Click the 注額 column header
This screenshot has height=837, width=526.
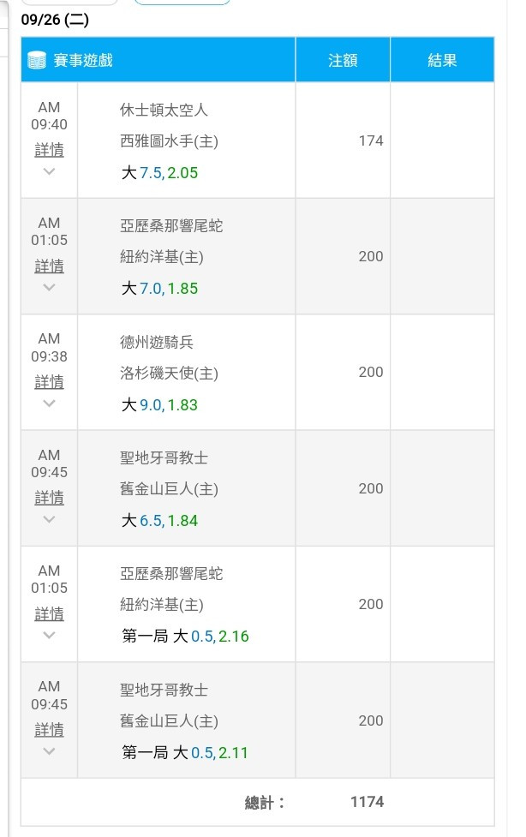[x=343, y=60]
